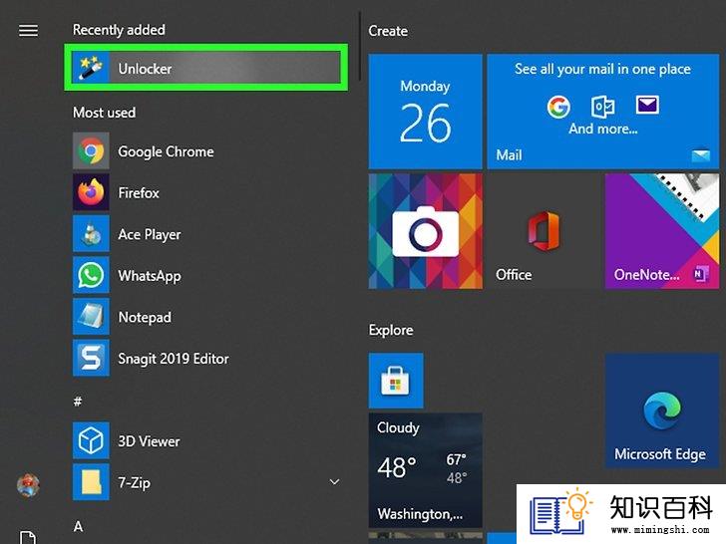Launch the Unlocker app icon
The image size is (726, 544).
[x=91, y=68]
